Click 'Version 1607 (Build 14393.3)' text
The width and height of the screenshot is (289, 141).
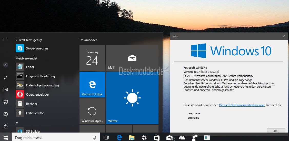[201, 72]
